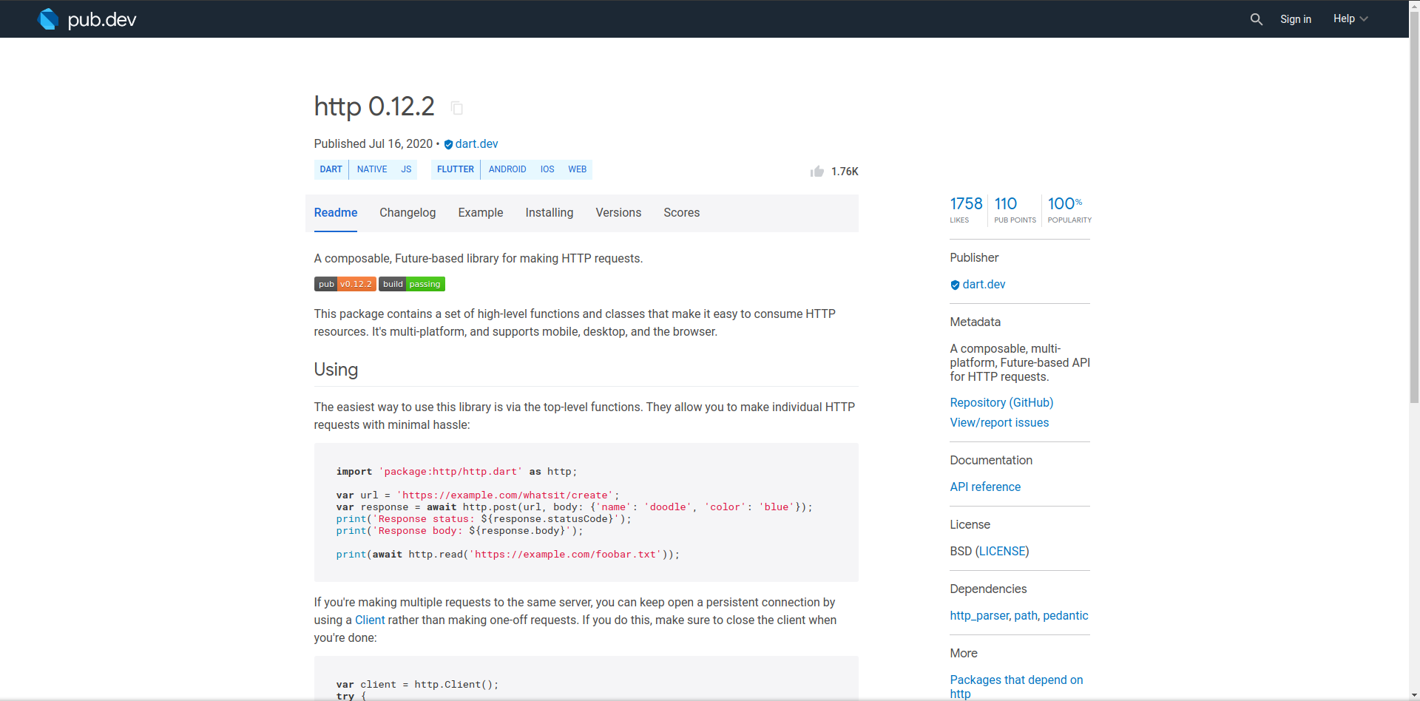Open http_parser dependency link
Image resolution: width=1420 pixels, height=701 pixels.
[x=979, y=616]
